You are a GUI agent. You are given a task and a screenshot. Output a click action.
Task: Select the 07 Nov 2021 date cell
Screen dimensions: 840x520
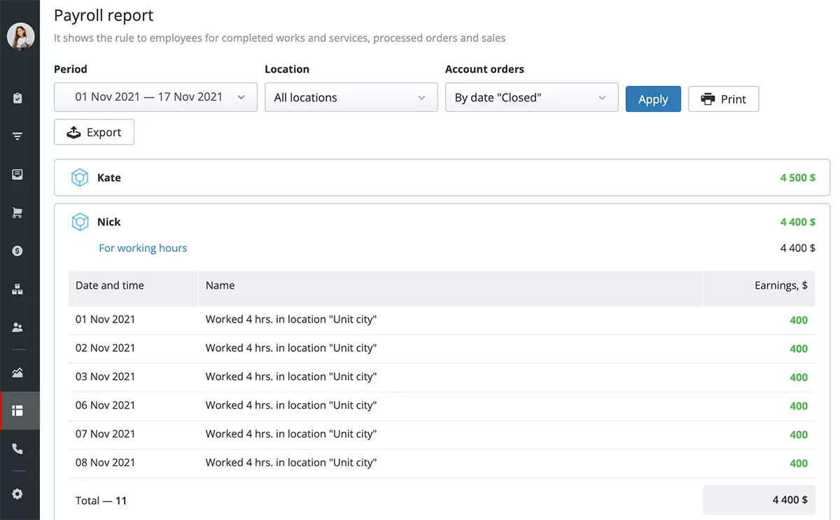click(x=106, y=434)
